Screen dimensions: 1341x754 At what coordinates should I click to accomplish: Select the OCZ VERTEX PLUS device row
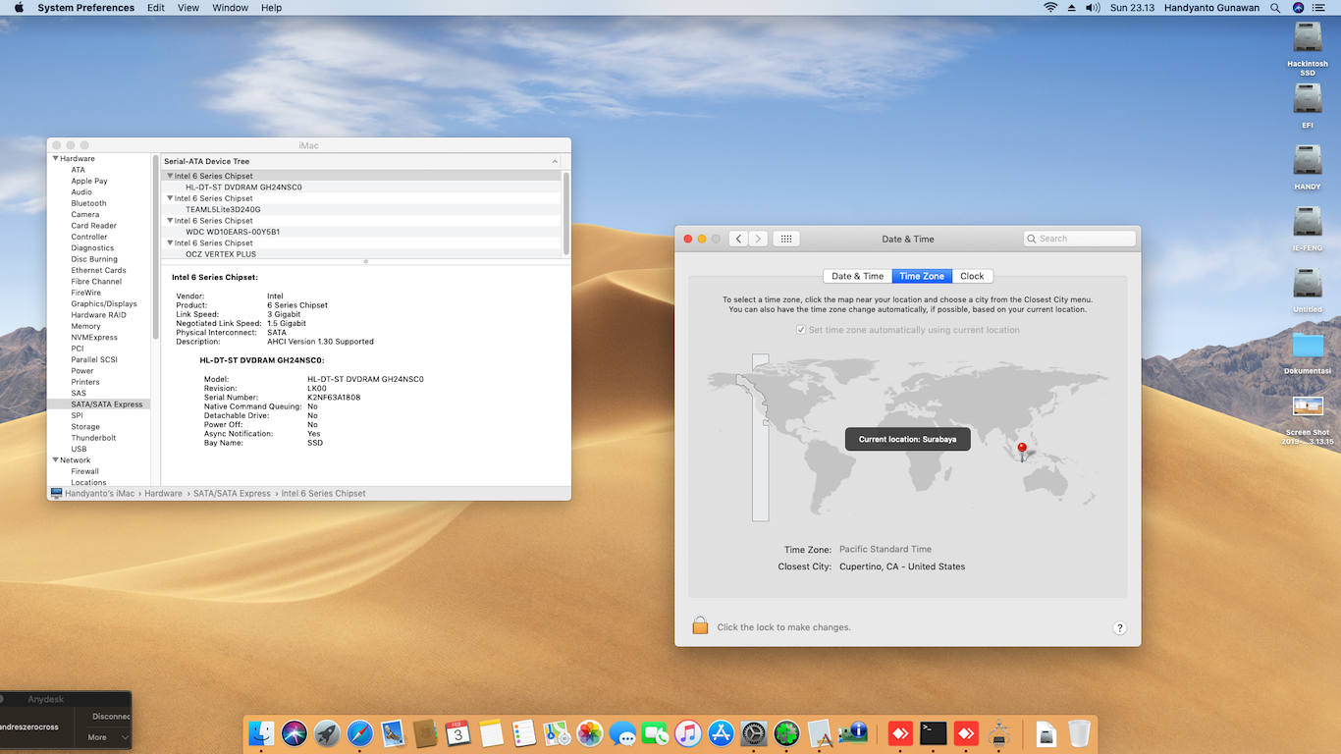coord(361,254)
